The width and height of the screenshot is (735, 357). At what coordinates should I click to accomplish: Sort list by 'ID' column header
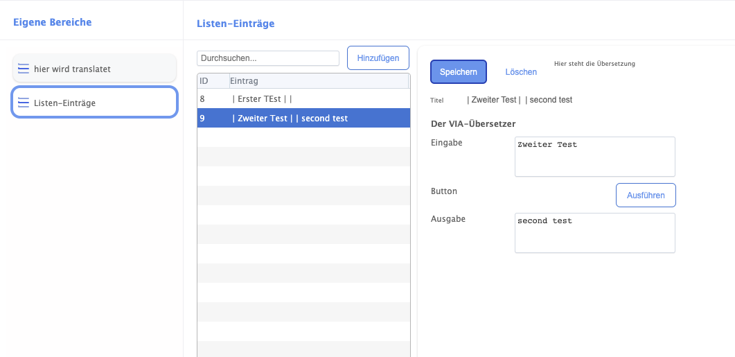[212, 81]
